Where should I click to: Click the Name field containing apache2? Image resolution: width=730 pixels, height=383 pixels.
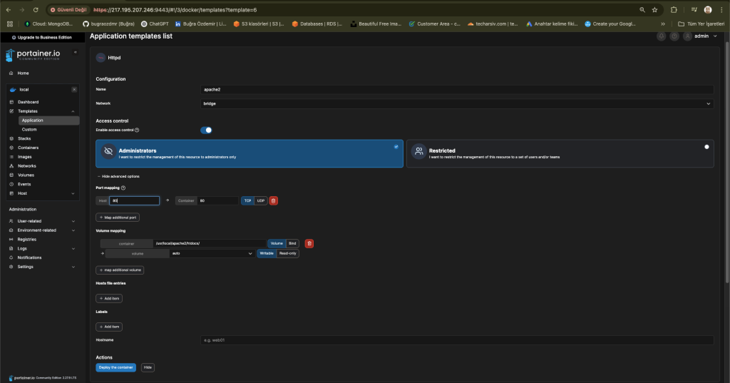(457, 89)
